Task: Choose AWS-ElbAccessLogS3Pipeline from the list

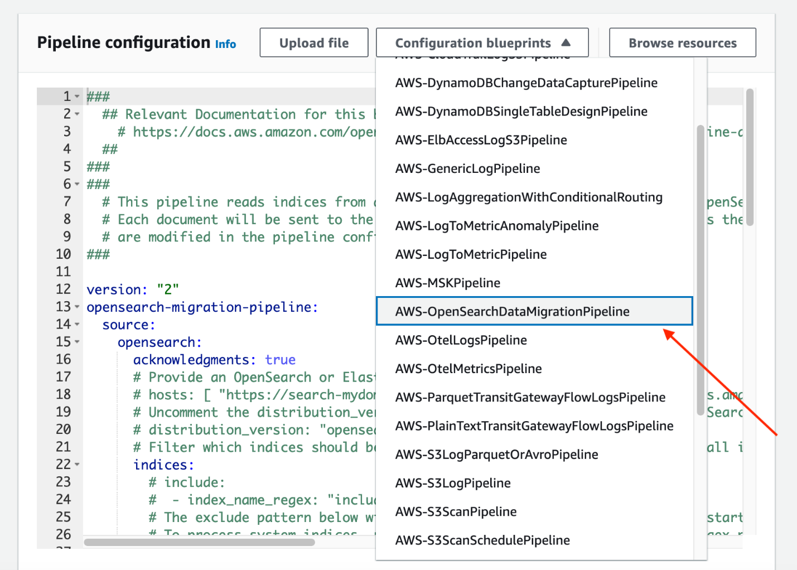Action: 534,140
